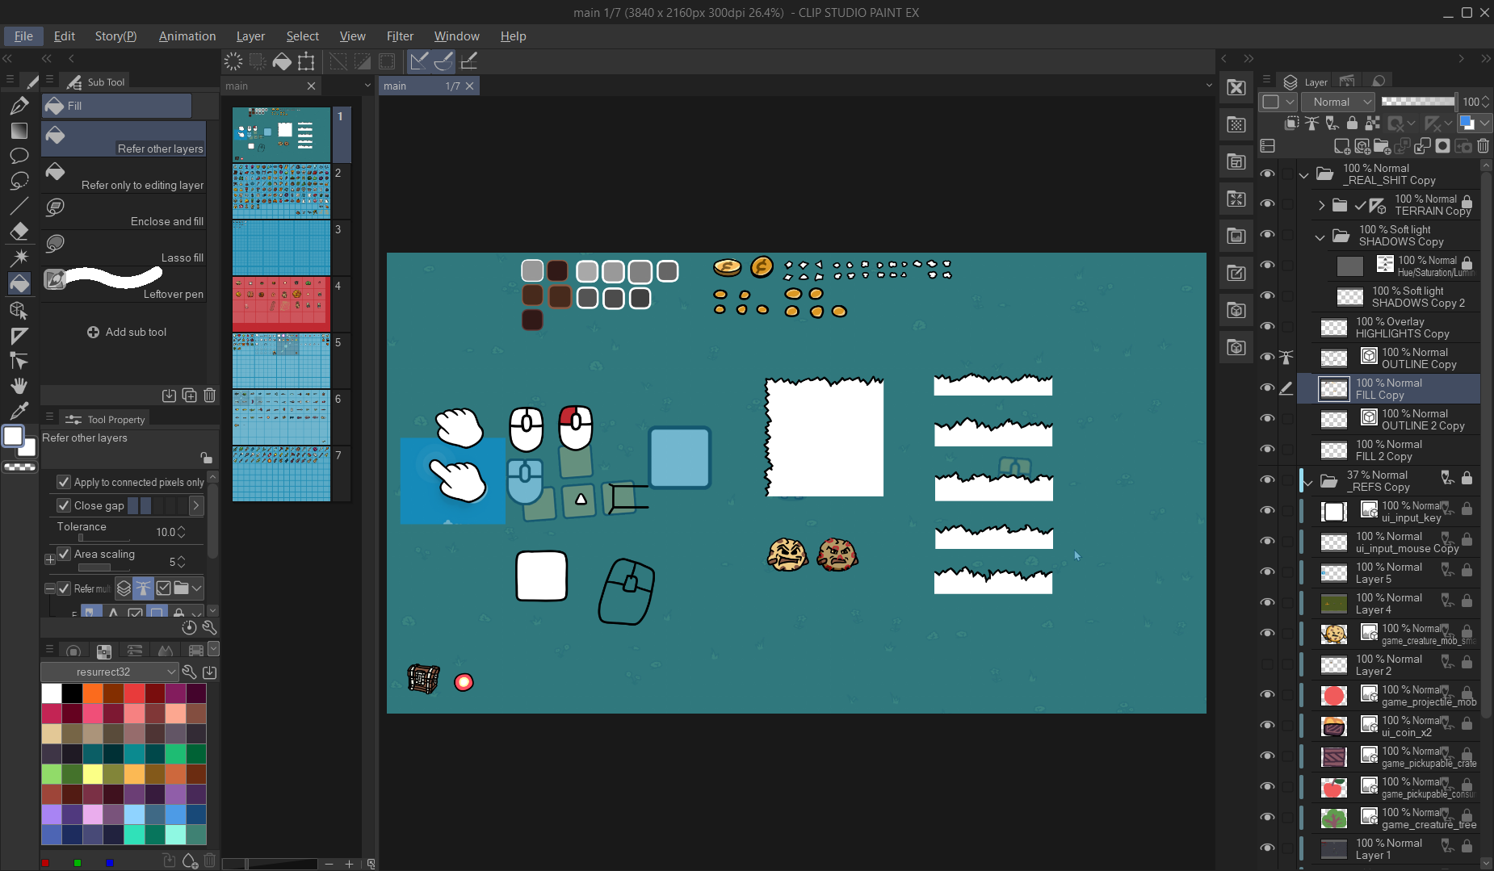Select the Pen tool in the toolbar
Screen dimensions: 1494x871
(19, 106)
